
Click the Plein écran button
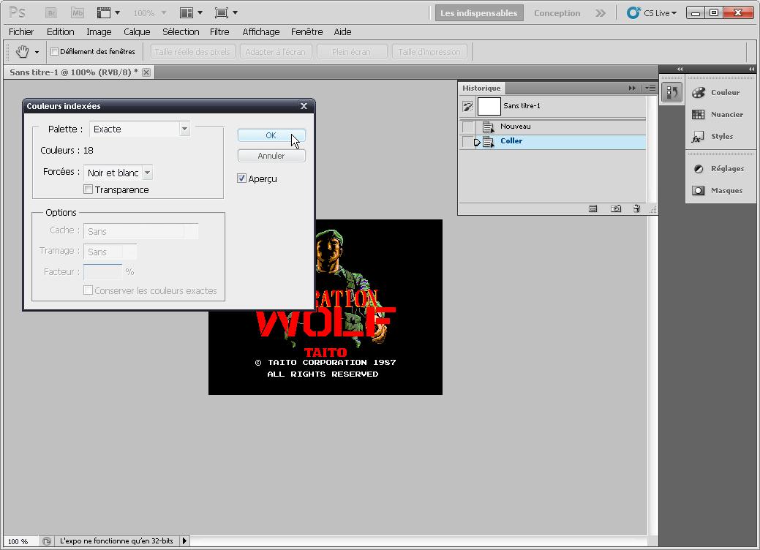pyautogui.click(x=351, y=52)
